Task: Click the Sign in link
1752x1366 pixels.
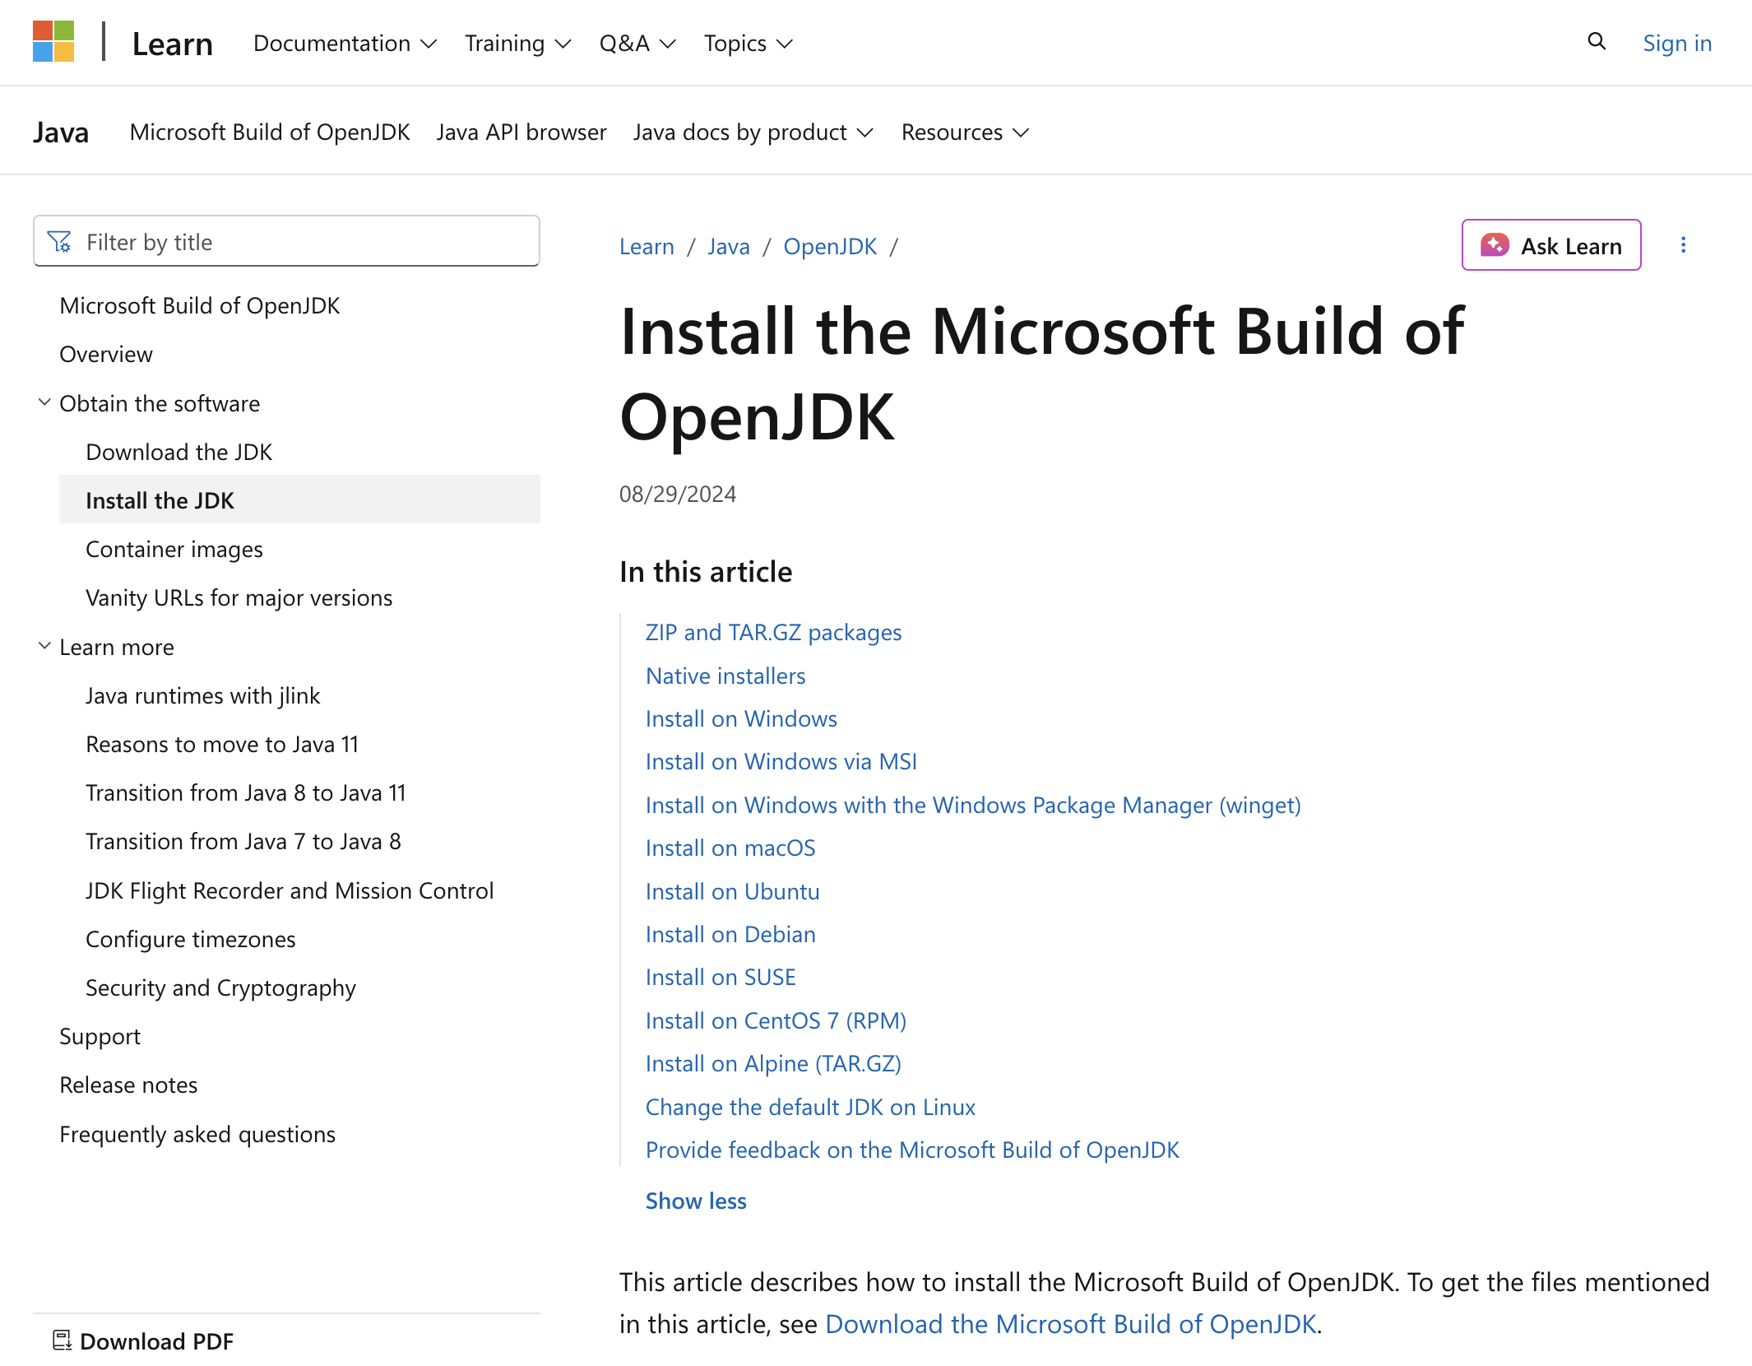Action: 1676,43
